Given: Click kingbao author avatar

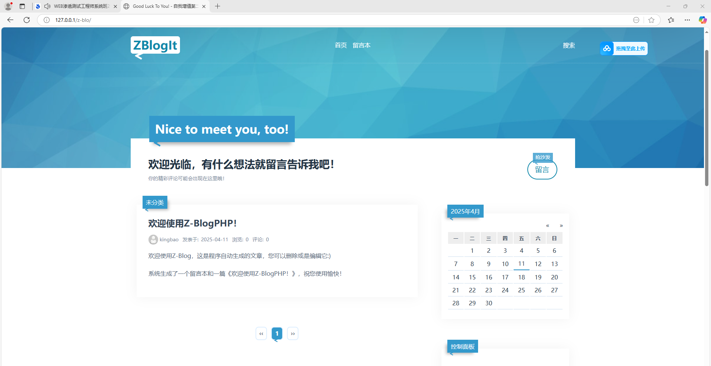Looking at the screenshot, I should click(153, 240).
